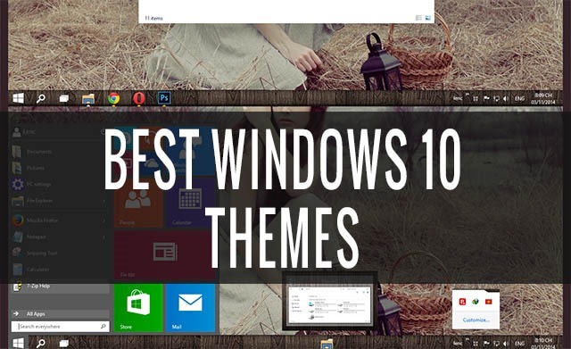Viewport: 571px width, 349px height.
Task: Click the red icon in tray overflow popup
Action: [x=462, y=302]
